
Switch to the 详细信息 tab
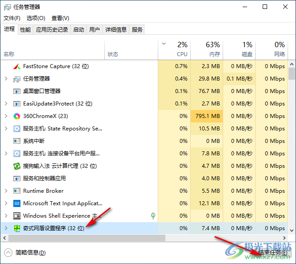(116, 30)
